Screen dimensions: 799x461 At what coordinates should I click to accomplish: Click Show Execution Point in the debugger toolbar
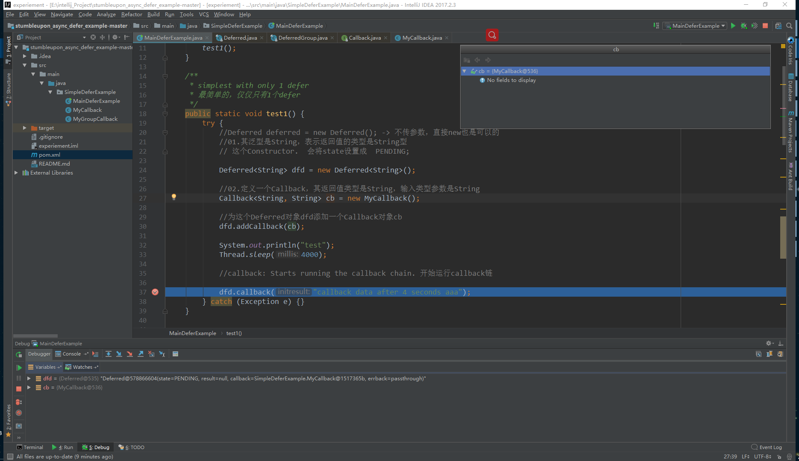95,354
